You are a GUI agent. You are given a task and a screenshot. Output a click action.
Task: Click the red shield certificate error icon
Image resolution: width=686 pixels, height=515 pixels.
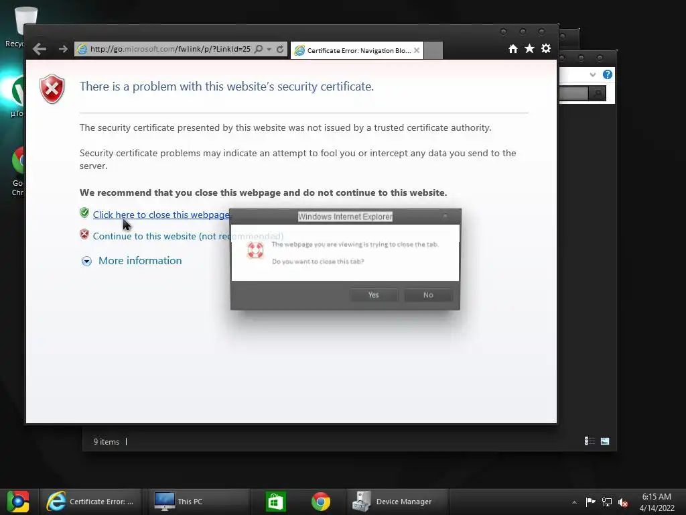pyautogui.click(x=52, y=89)
